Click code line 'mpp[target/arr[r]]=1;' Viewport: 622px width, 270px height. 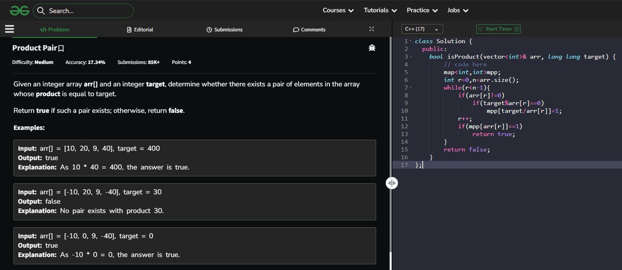[525, 111]
